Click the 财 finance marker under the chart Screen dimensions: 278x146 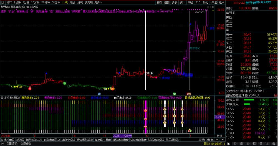click(99, 94)
